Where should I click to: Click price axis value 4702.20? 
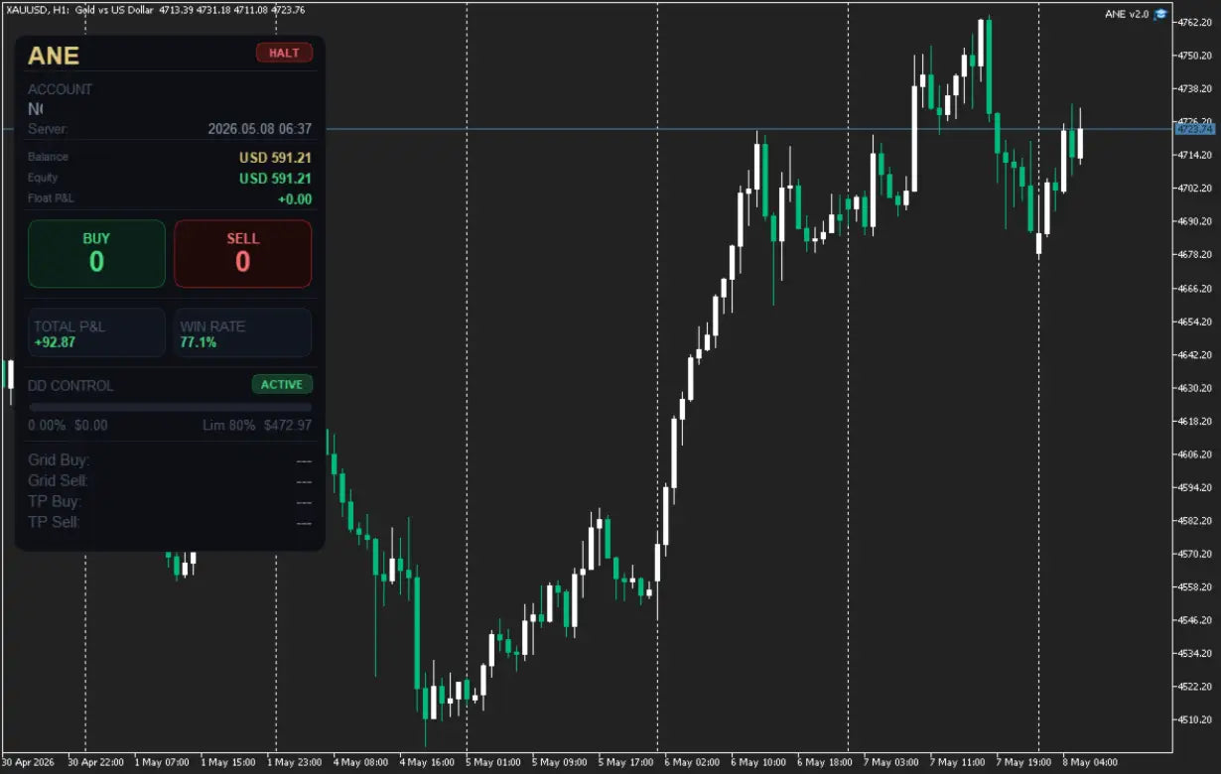1194,189
